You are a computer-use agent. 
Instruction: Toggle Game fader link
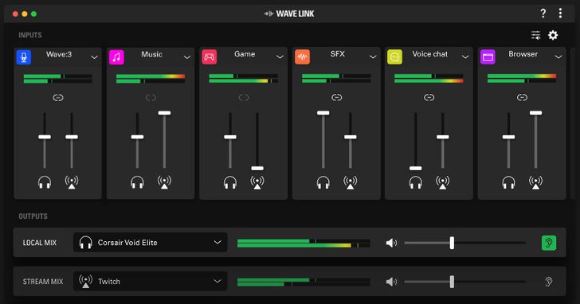tap(244, 98)
